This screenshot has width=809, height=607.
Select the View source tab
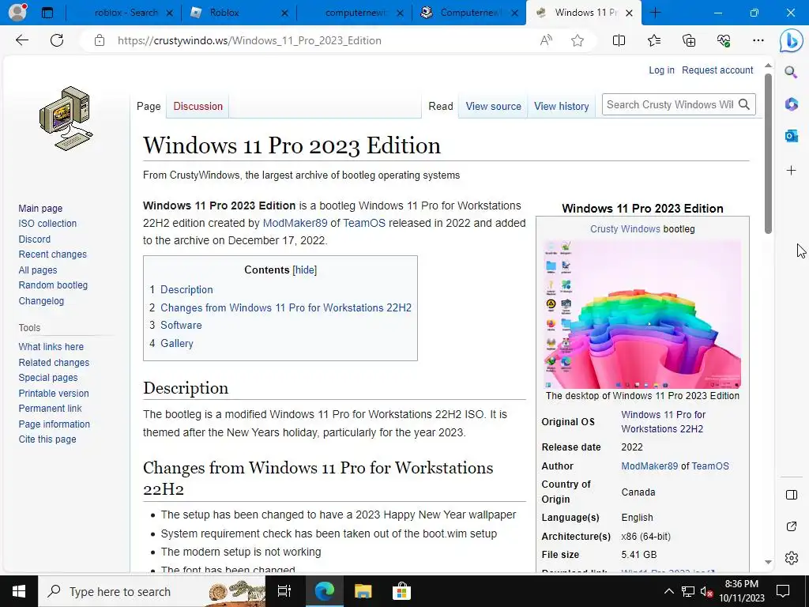click(x=493, y=107)
